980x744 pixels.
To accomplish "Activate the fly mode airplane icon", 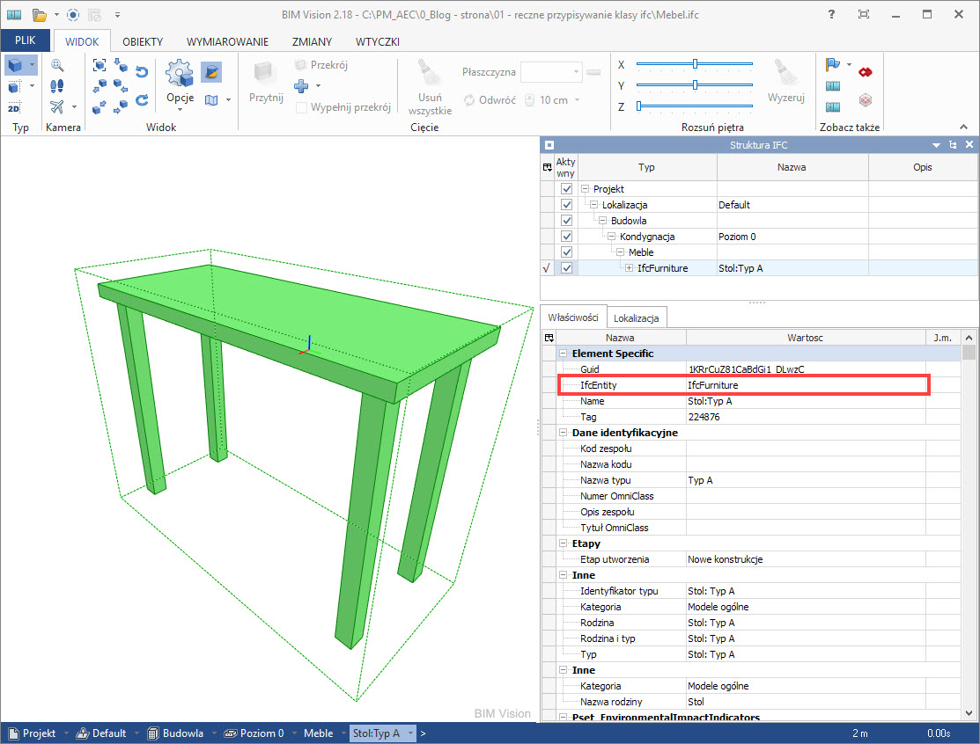I will coord(57,107).
